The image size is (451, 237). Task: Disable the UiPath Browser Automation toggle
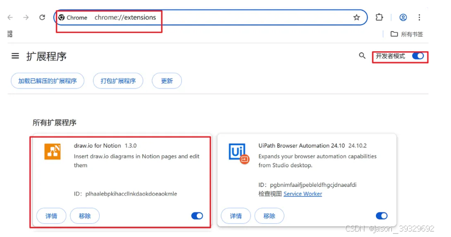pyautogui.click(x=382, y=216)
